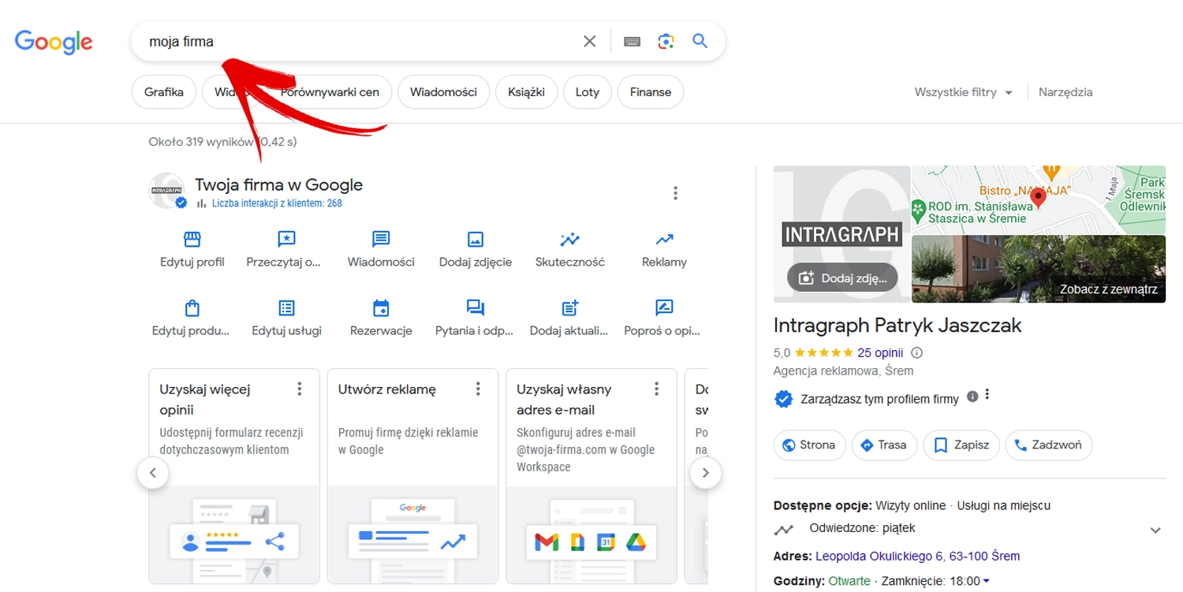Expand the Odwiedzone piątek chevron

[x=1155, y=531]
